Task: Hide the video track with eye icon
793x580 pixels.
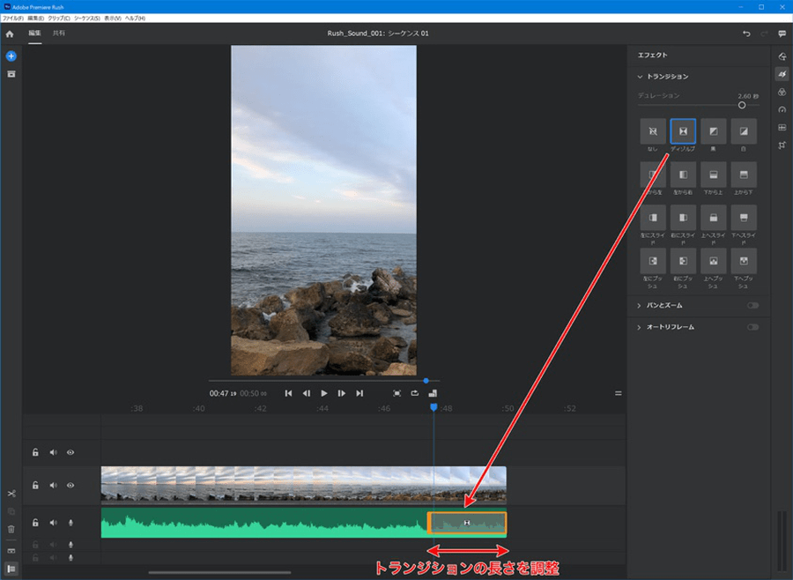Action: pyautogui.click(x=70, y=485)
